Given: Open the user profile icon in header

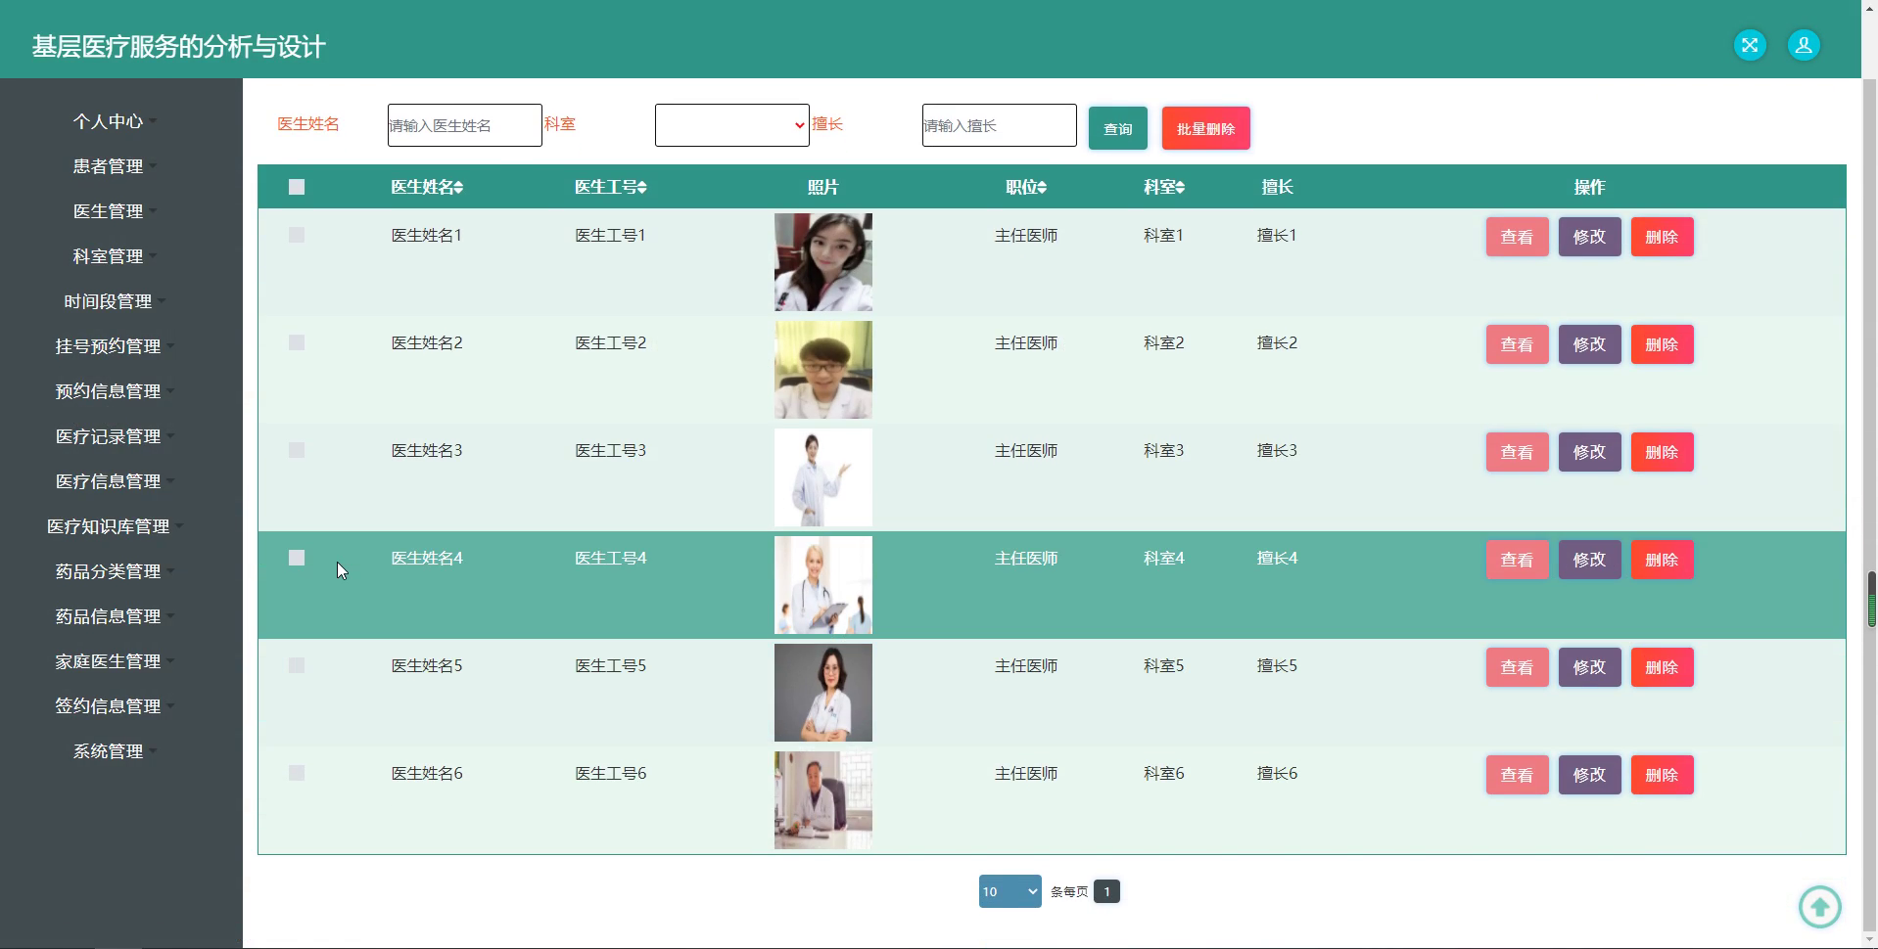Looking at the screenshot, I should pyautogui.click(x=1804, y=45).
